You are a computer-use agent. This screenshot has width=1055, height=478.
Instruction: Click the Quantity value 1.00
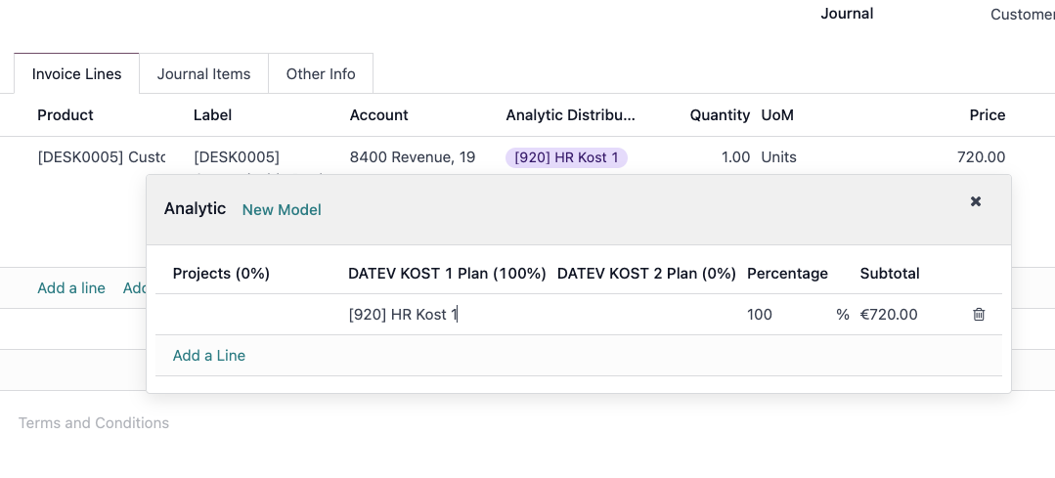(x=735, y=157)
